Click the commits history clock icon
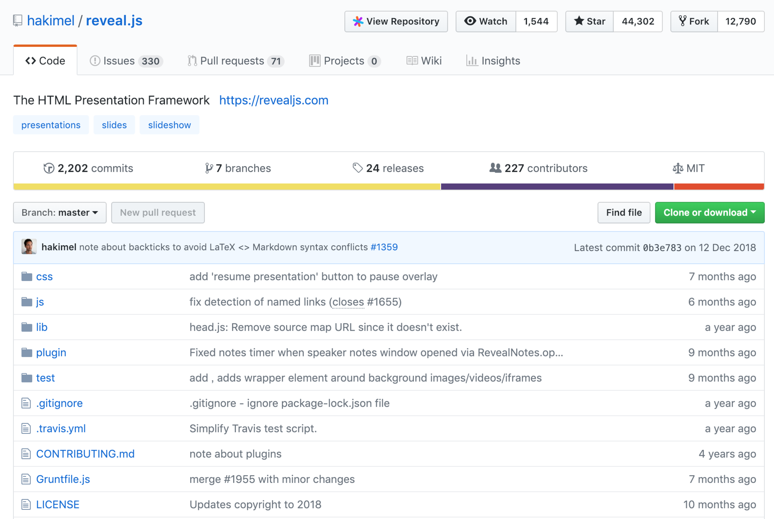The image size is (774, 519). 49,168
